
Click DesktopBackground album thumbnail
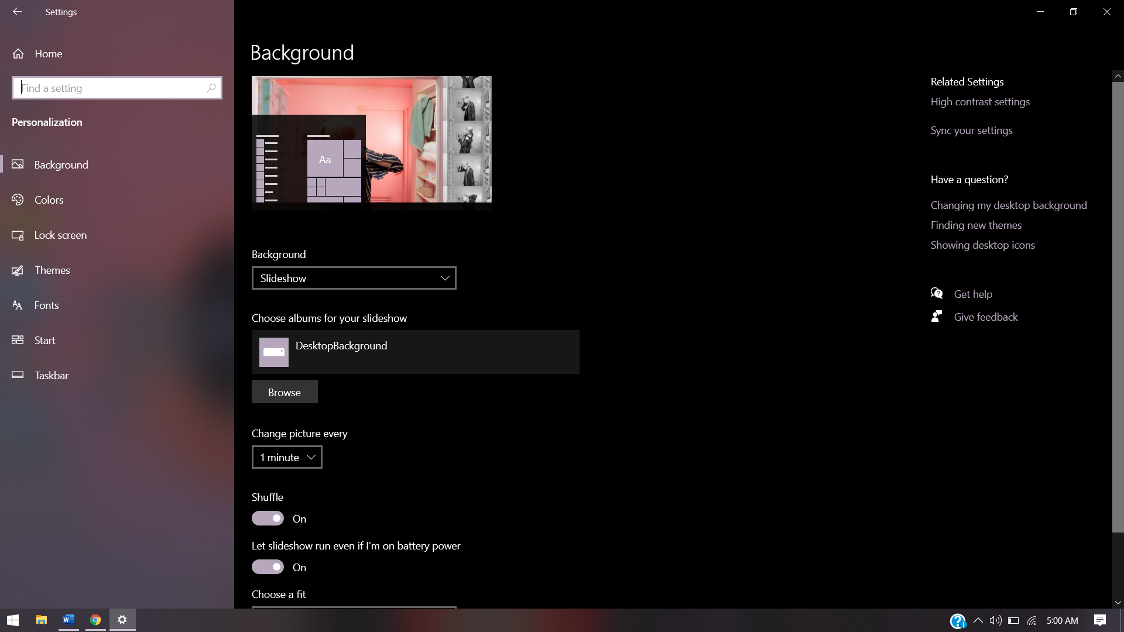(274, 352)
